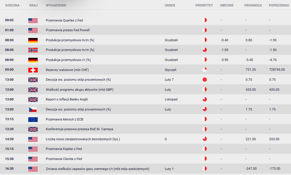Open Zmiana wielkości zapasów gazu ziemnego event
The image size is (291, 175).
[x=97, y=169]
